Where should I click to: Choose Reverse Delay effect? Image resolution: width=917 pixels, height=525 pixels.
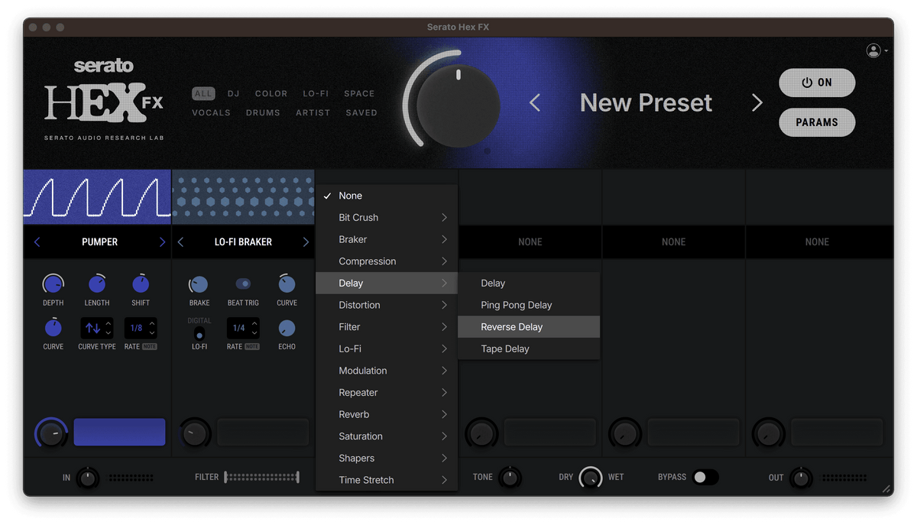click(529, 327)
